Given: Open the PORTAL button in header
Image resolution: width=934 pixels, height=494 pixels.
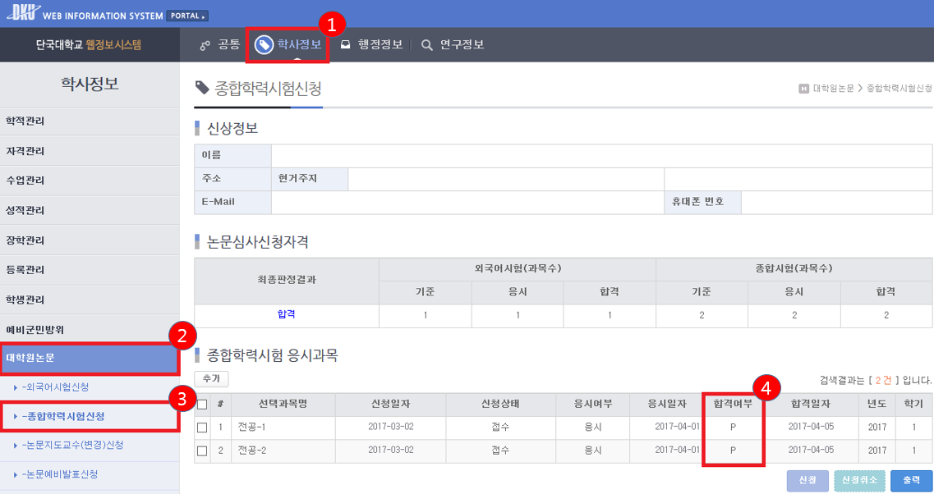Looking at the screenshot, I should [x=187, y=15].
